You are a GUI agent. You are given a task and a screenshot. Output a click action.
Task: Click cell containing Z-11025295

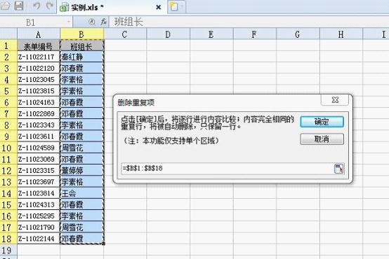[x=39, y=216]
